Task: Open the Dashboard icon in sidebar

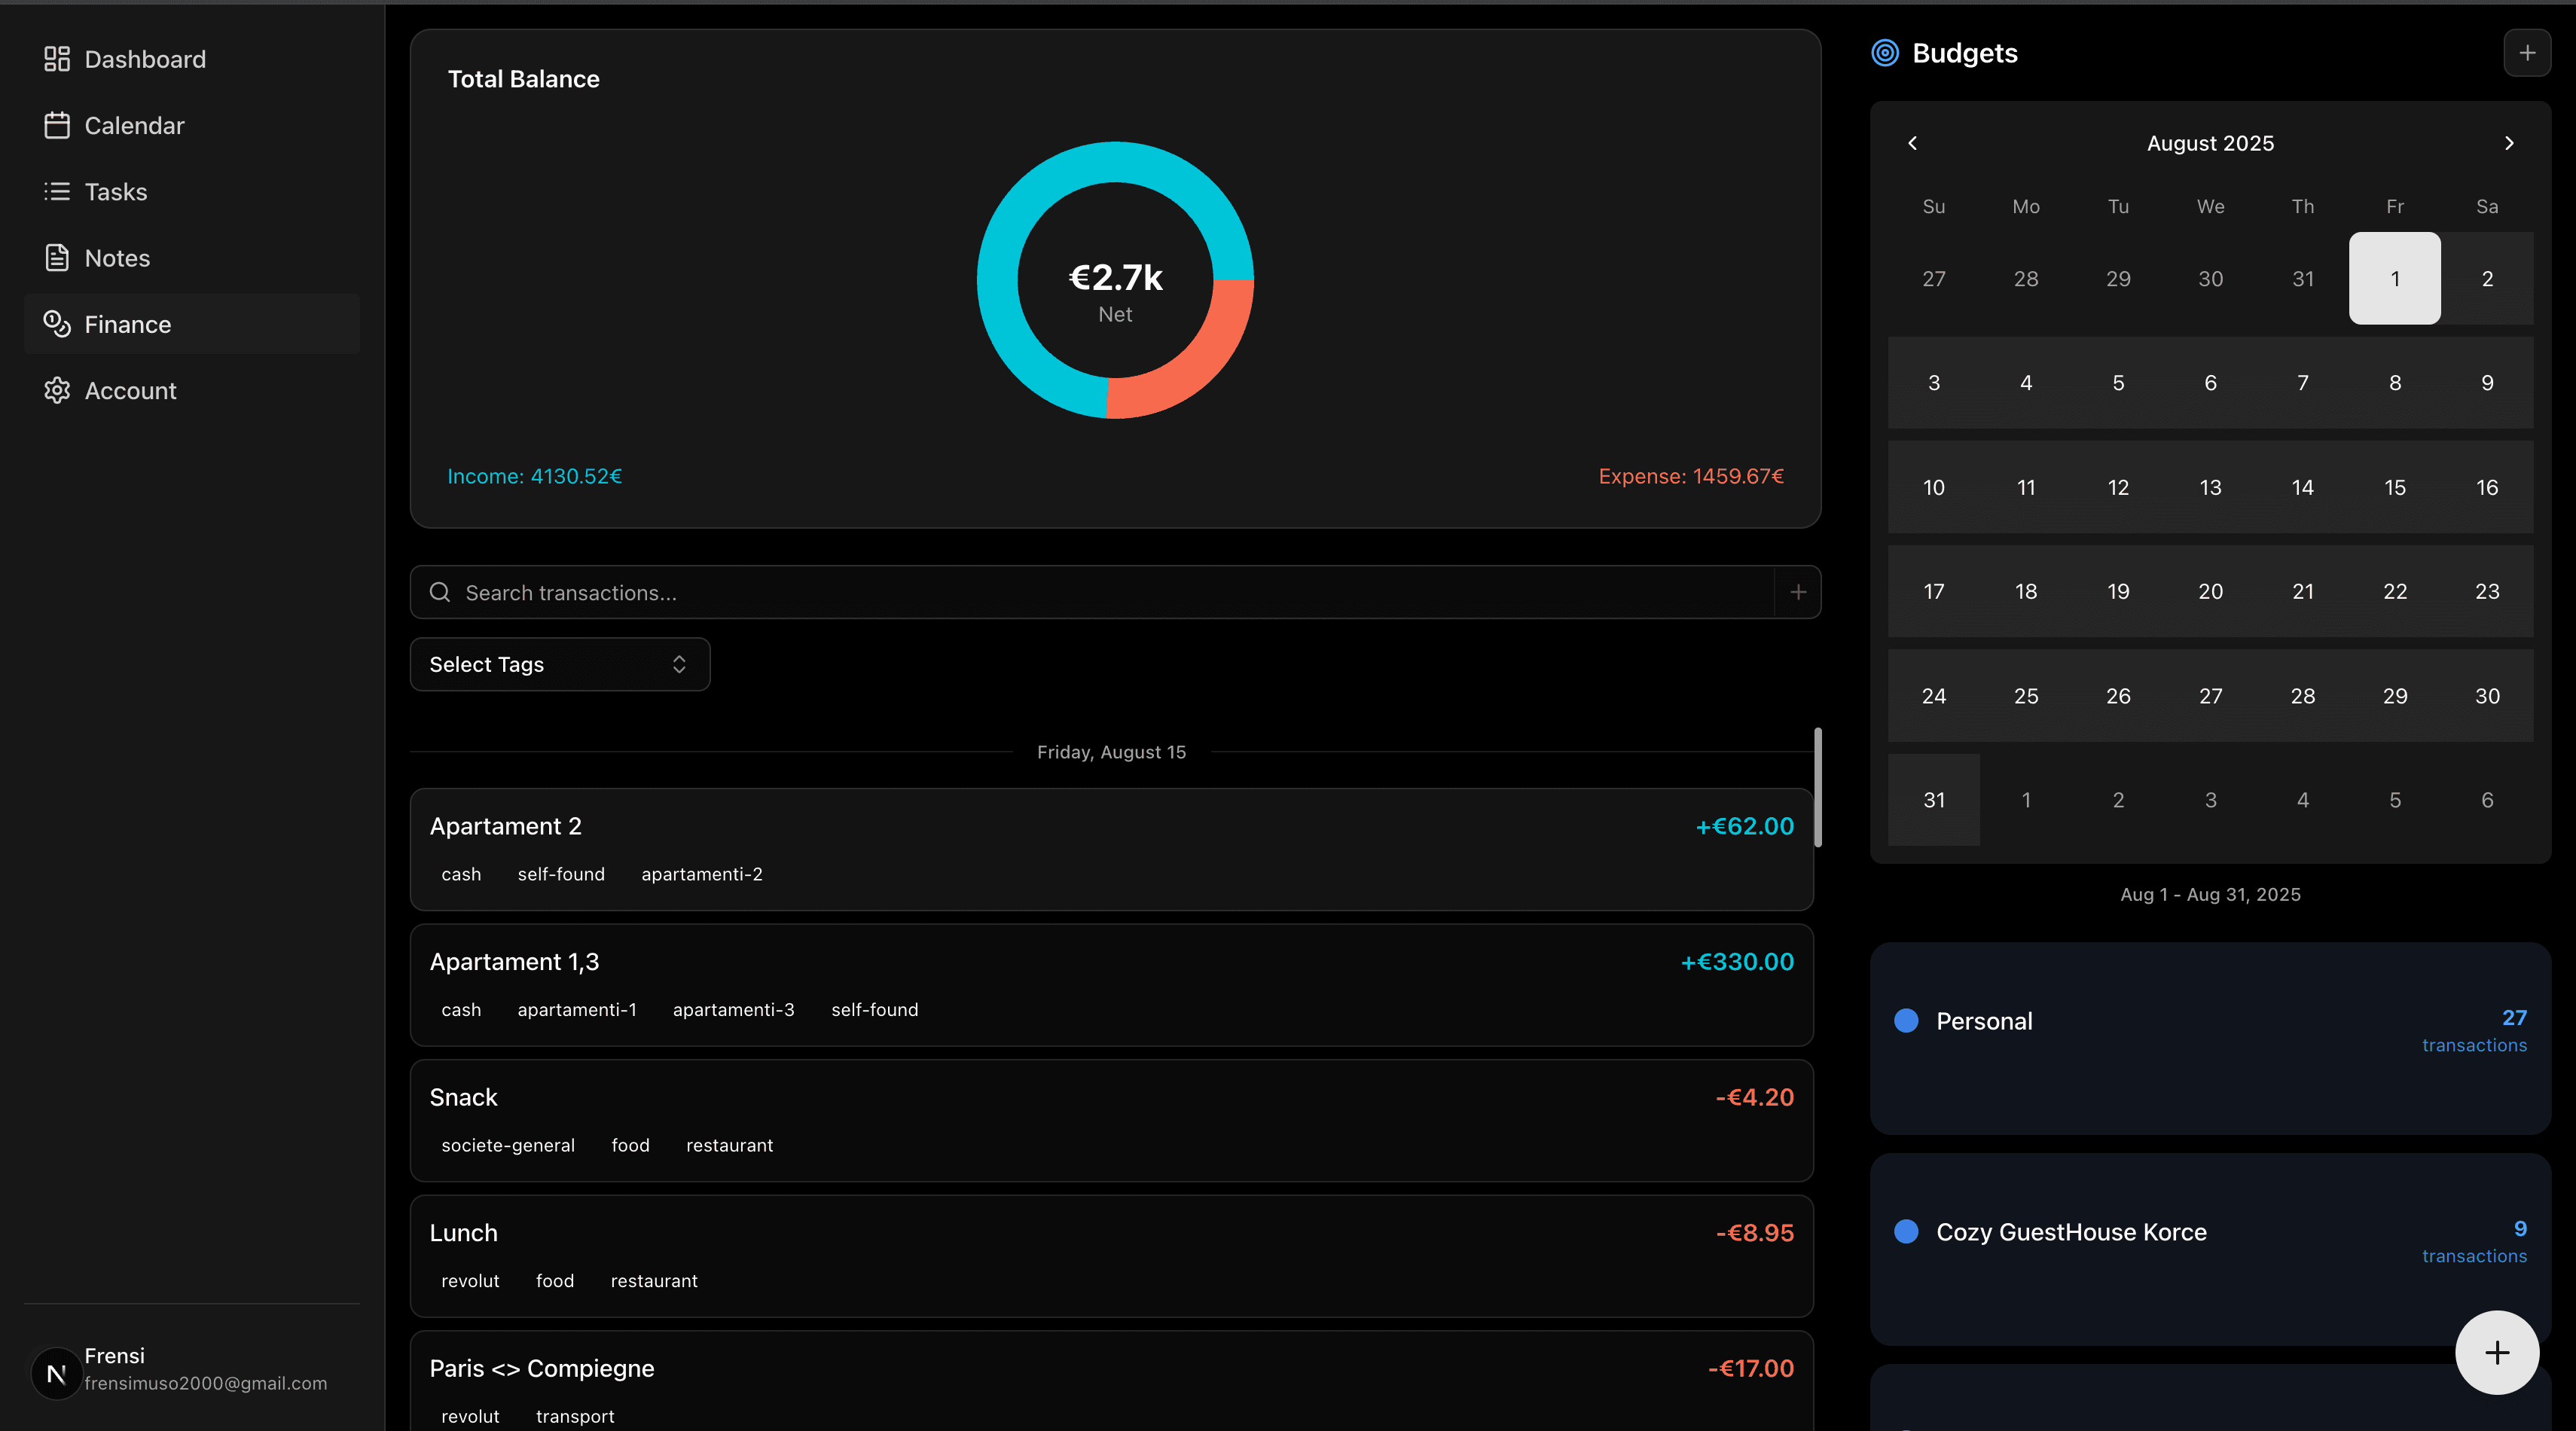Action: coord(57,58)
